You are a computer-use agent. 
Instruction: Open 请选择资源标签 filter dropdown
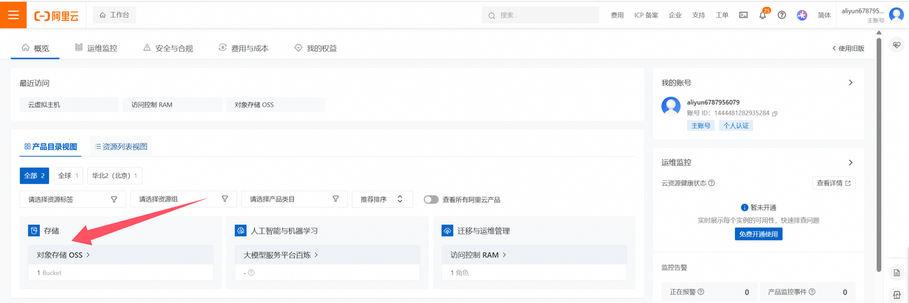pyautogui.click(x=72, y=199)
